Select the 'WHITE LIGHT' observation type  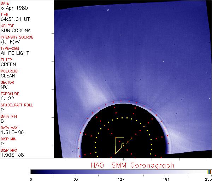[x=14, y=53]
